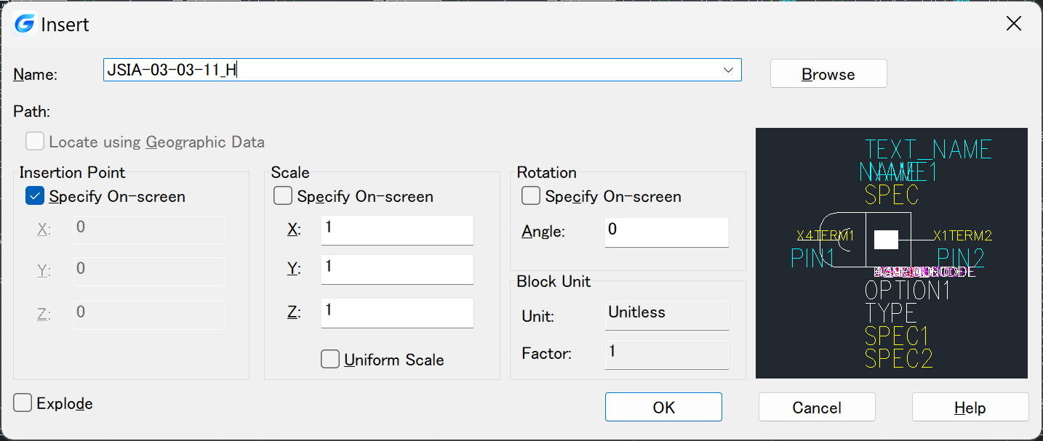Open Help for the Insert dialog

(x=970, y=408)
